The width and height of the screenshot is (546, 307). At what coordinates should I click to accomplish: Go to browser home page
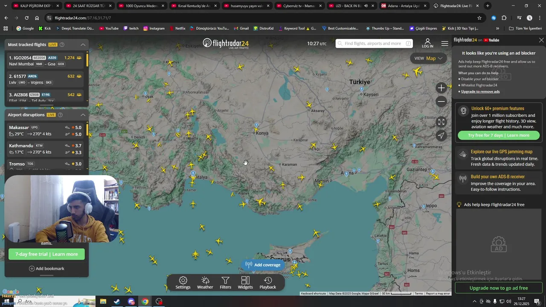point(37,18)
